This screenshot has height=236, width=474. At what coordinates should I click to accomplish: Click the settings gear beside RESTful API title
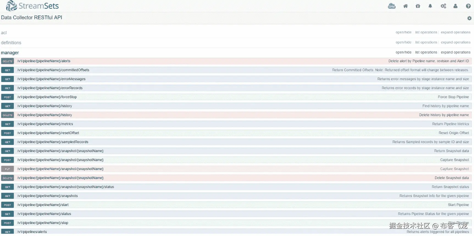pyautogui.click(x=469, y=18)
